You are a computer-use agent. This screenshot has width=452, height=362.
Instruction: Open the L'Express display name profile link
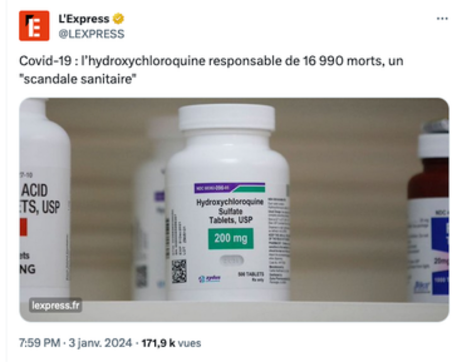84,19
